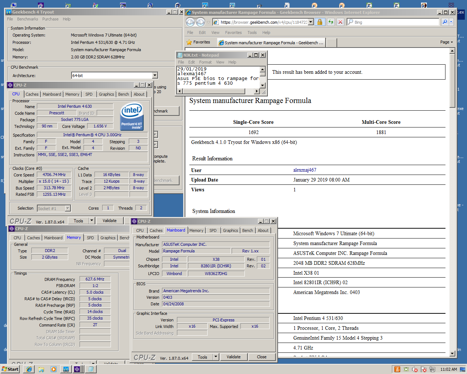Click the Mainboard CPU-Z window title icon

point(134,221)
